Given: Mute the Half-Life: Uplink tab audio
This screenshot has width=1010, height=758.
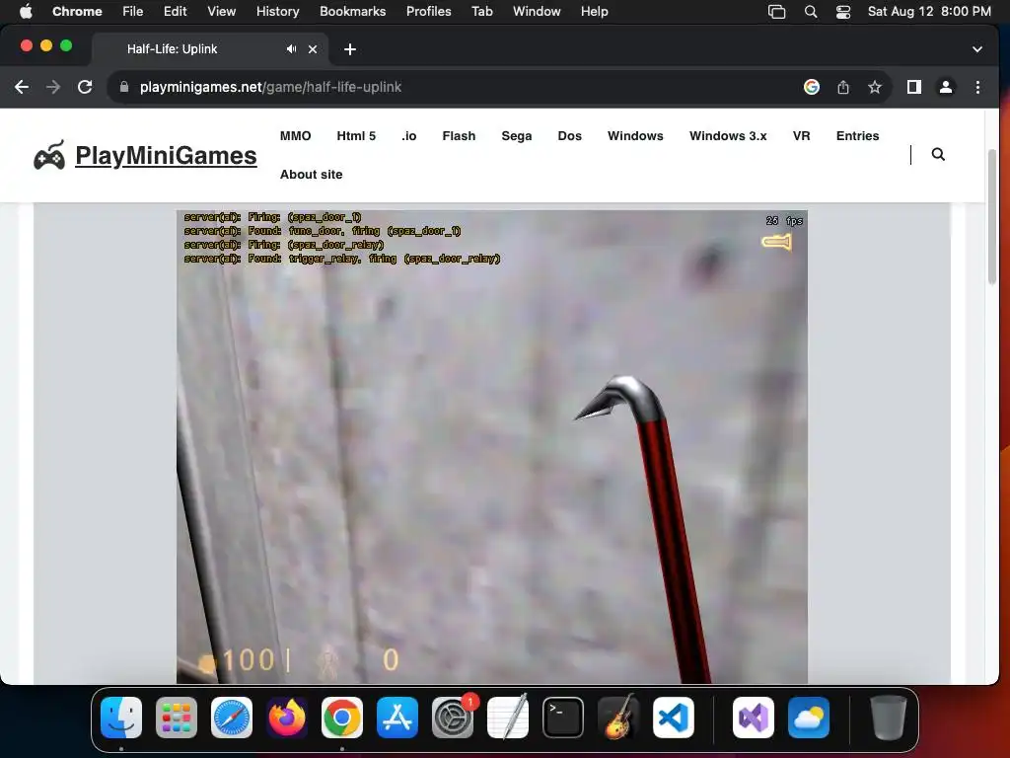Looking at the screenshot, I should (292, 49).
